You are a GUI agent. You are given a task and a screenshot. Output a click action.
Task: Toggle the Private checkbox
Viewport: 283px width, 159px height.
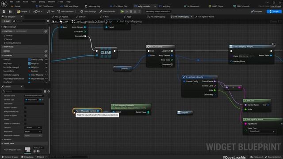point(25,120)
